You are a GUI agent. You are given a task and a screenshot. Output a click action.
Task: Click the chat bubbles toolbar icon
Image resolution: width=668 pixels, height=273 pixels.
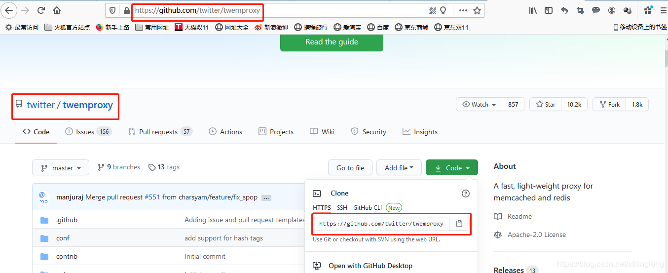coord(596,10)
